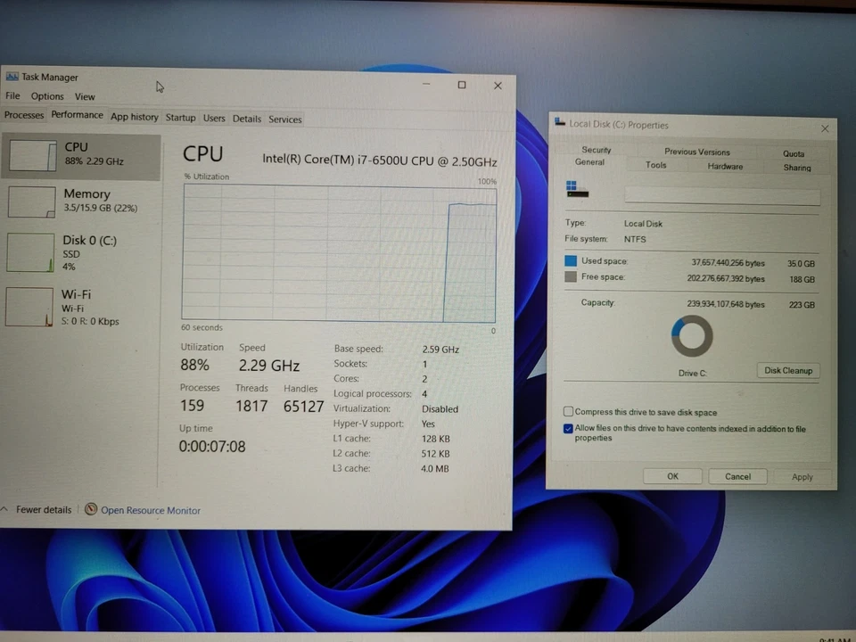Uncheck Allow files to be indexed checkbox

pos(568,428)
